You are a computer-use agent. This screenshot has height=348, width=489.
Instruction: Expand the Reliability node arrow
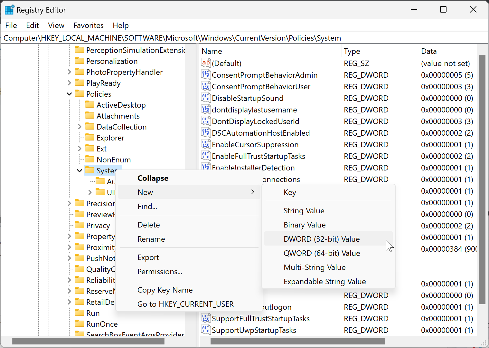[x=69, y=280]
